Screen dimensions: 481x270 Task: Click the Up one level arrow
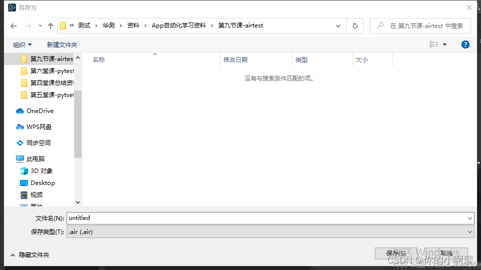click(51, 25)
